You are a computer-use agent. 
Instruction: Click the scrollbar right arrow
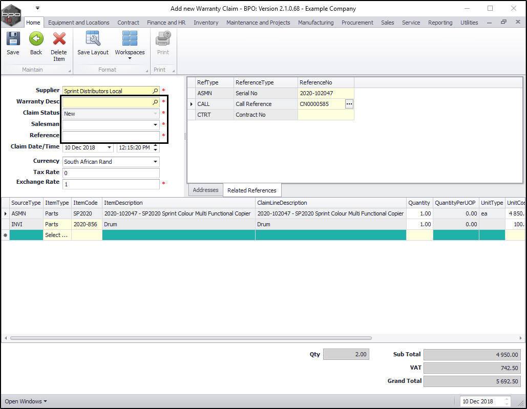point(521,338)
